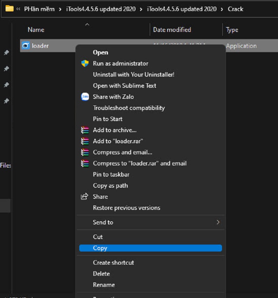Viewport: 278px width, 298px height.
Task: Select Uninstall with Your Uninstaller!
Action: click(133, 75)
